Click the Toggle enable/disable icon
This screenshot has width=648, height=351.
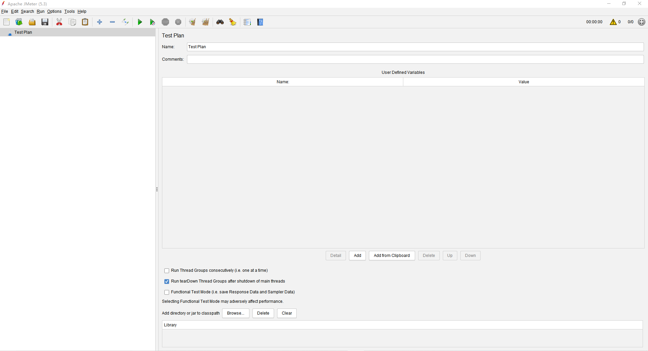pos(125,22)
